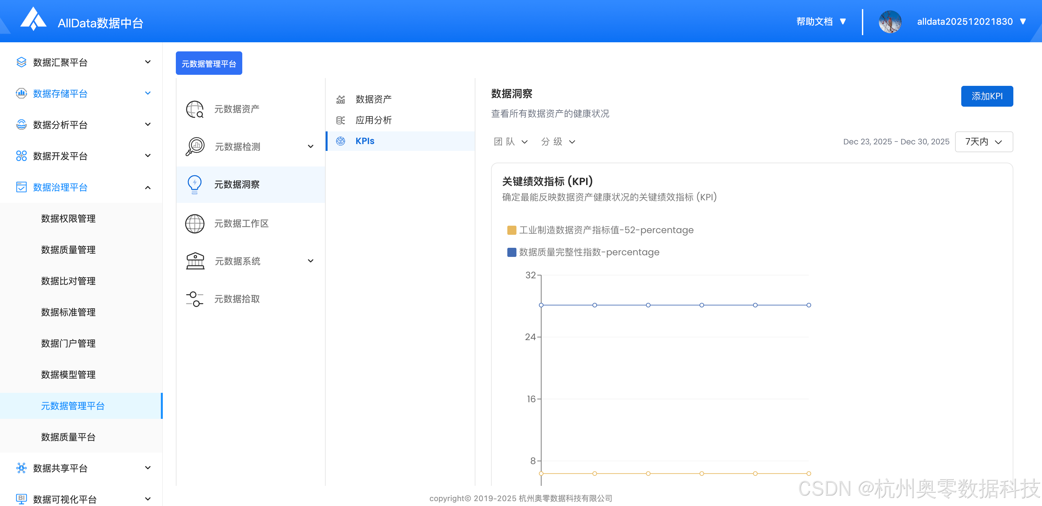
Task: Open the 分级 filter dropdown
Action: 558,142
